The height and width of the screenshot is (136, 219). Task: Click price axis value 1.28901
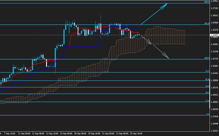tap(214, 102)
